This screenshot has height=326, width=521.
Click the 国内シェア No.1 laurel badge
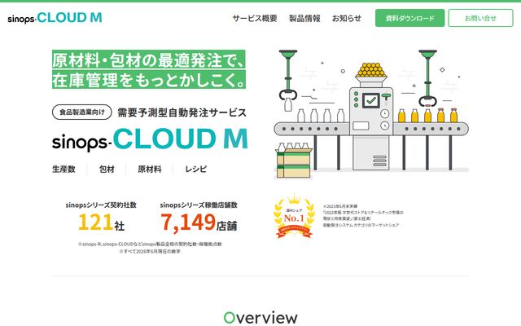(294, 216)
